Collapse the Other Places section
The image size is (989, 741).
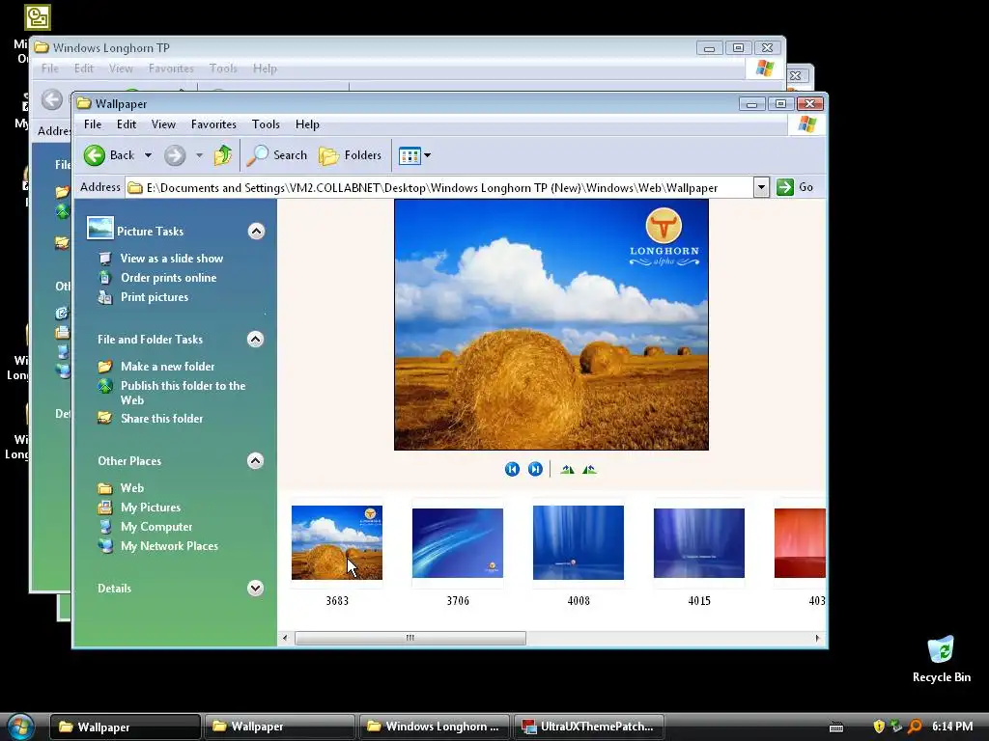coord(255,460)
